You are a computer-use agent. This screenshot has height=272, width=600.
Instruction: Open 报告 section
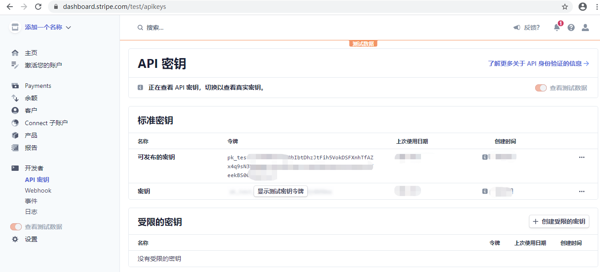tap(31, 148)
